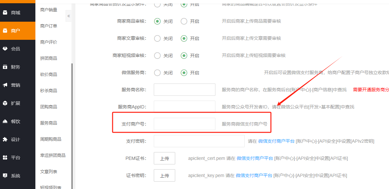389x189 pixels.
Task: Click 上传 button for PEM证书
Action: (x=164, y=158)
